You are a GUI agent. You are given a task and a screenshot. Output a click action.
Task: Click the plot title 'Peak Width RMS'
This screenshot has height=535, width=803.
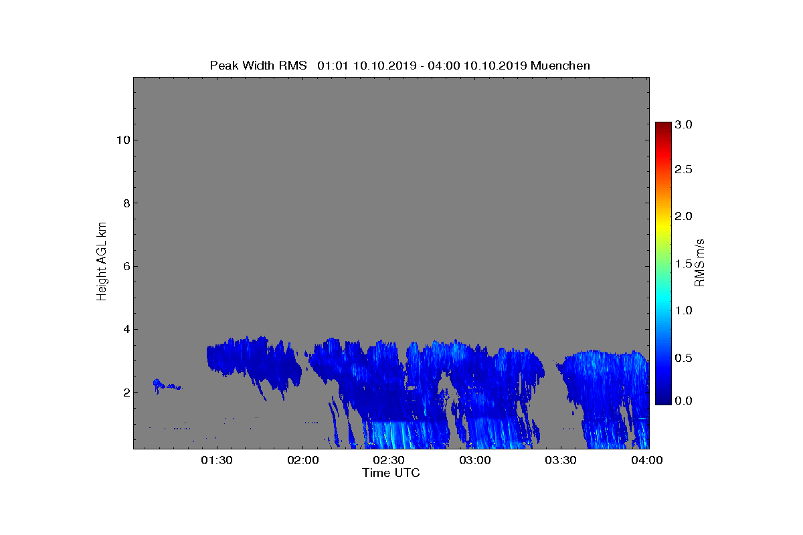(258, 66)
